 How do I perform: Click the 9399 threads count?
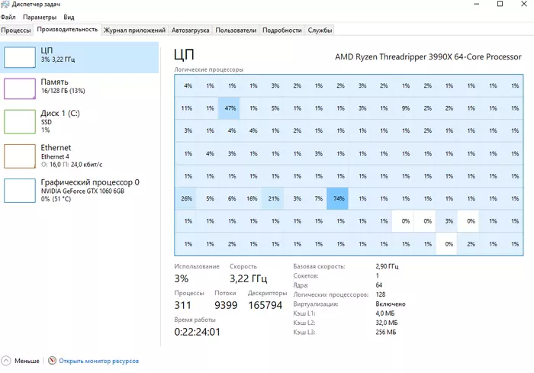click(226, 305)
